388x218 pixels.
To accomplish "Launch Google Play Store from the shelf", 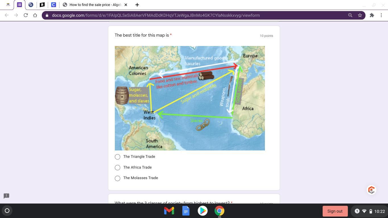I will coord(203,211).
